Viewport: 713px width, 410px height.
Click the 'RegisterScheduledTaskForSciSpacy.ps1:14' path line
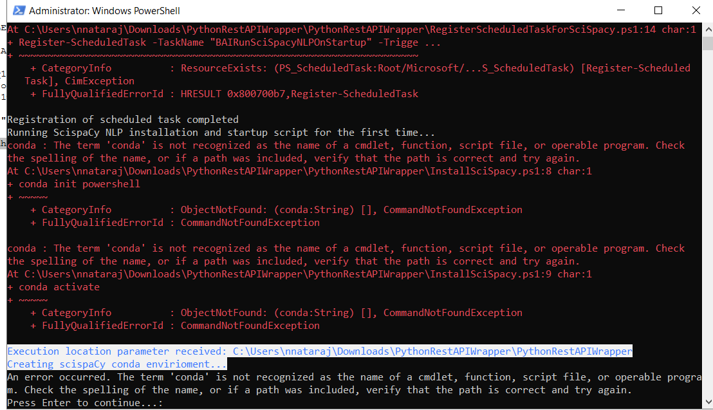(x=351, y=30)
